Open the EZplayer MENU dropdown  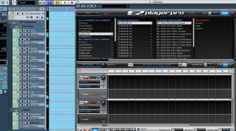[88, 13]
